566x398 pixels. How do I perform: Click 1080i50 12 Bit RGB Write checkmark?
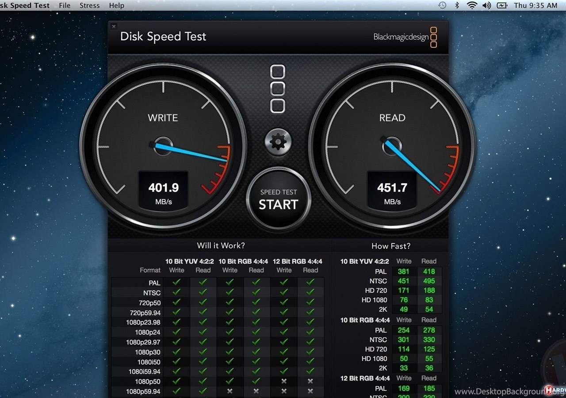point(284,362)
